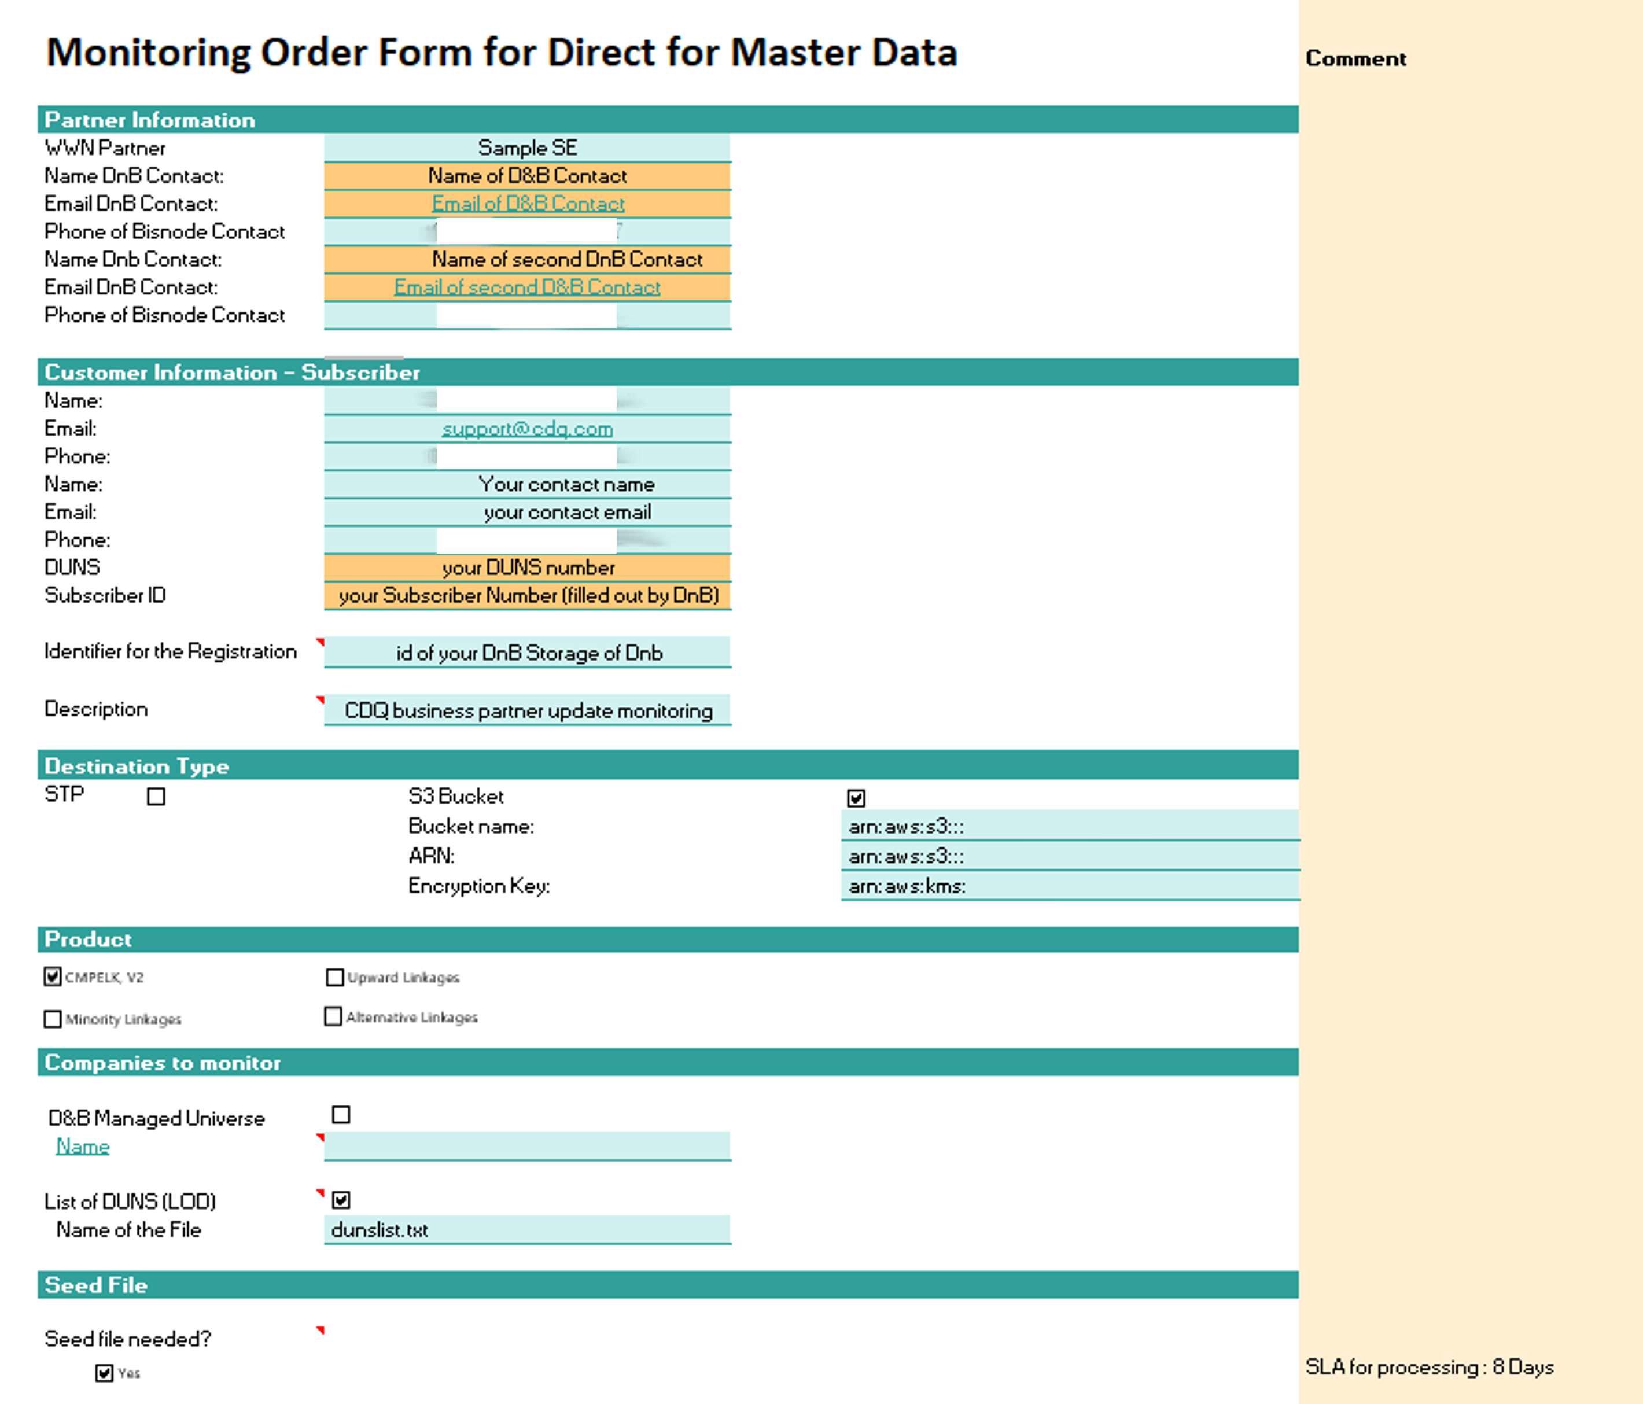Click the comment marker beside List of DUNS

click(321, 1193)
